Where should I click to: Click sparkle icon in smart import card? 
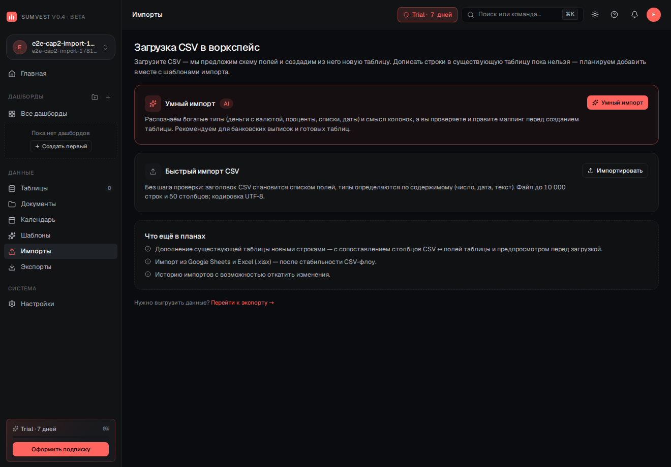pyautogui.click(x=153, y=104)
